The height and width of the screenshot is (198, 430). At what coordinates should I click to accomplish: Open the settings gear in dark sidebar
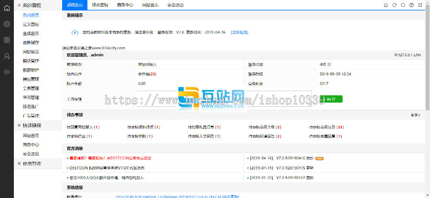pyautogui.click(x=7, y=24)
